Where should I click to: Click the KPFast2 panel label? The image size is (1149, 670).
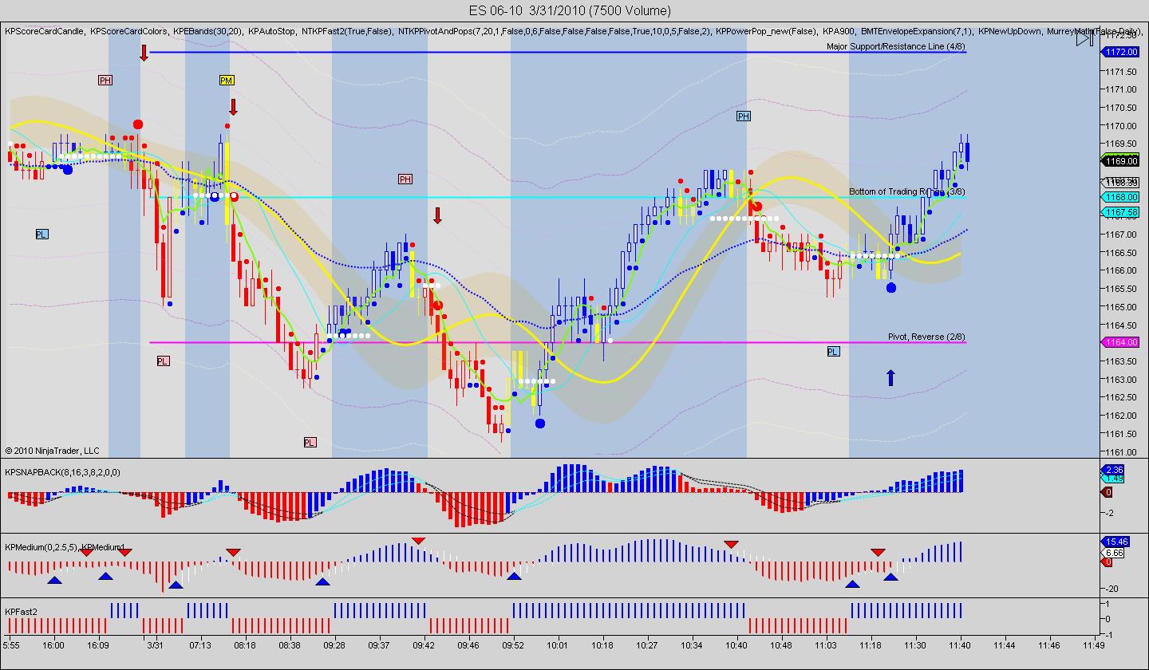(21, 611)
